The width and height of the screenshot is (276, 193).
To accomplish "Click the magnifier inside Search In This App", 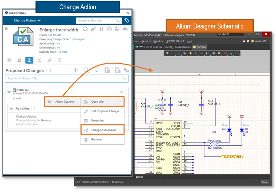I will 118,21.
